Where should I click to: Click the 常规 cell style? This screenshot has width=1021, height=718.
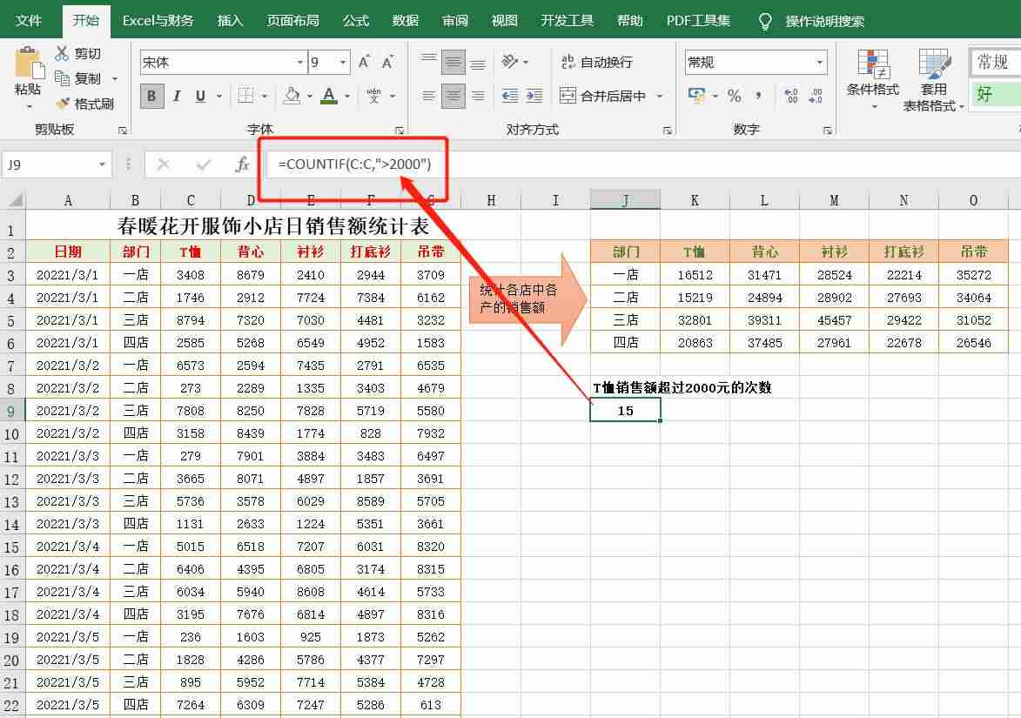coord(994,62)
